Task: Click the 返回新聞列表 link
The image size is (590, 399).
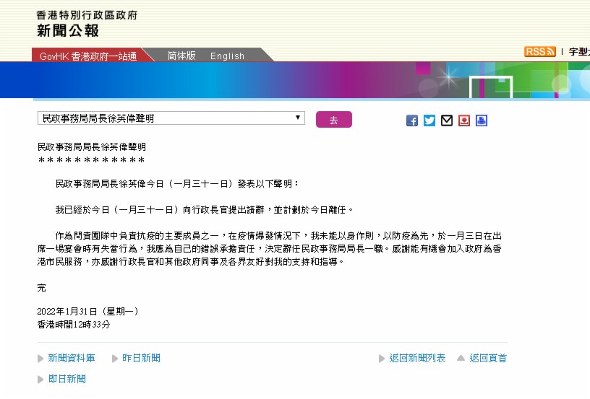Action: [x=417, y=359]
